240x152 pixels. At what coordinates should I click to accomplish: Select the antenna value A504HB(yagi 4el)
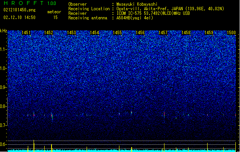pyautogui.click(x=135, y=18)
